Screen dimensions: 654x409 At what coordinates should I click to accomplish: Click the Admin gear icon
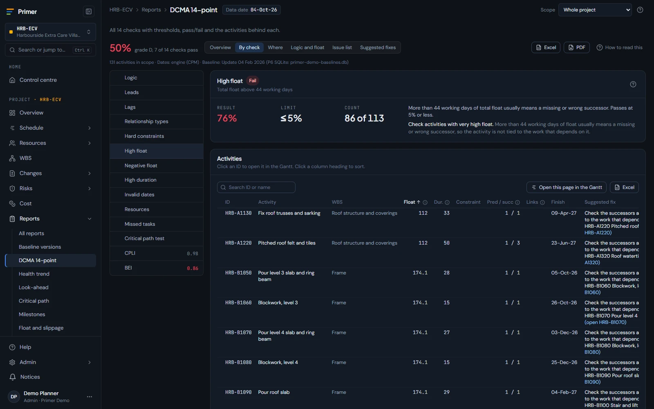(x=12, y=362)
